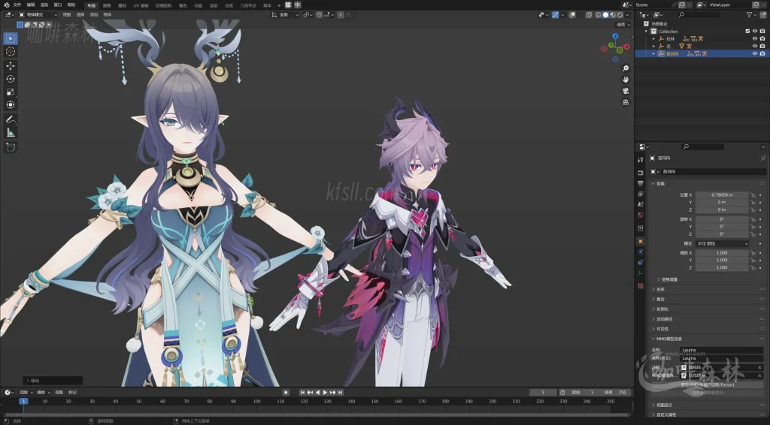Activate the Scale tool
770x425 pixels.
pyautogui.click(x=11, y=92)
